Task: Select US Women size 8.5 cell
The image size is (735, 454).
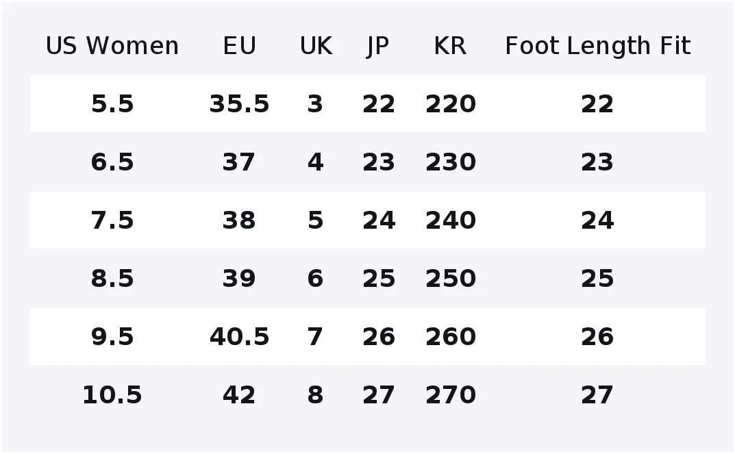Action: pos(112,278)
